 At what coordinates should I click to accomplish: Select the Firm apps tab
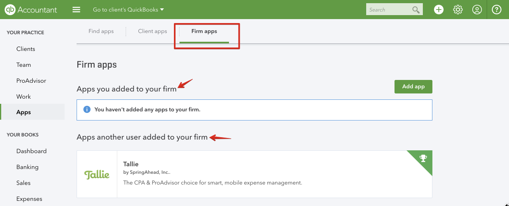(204, 31)
